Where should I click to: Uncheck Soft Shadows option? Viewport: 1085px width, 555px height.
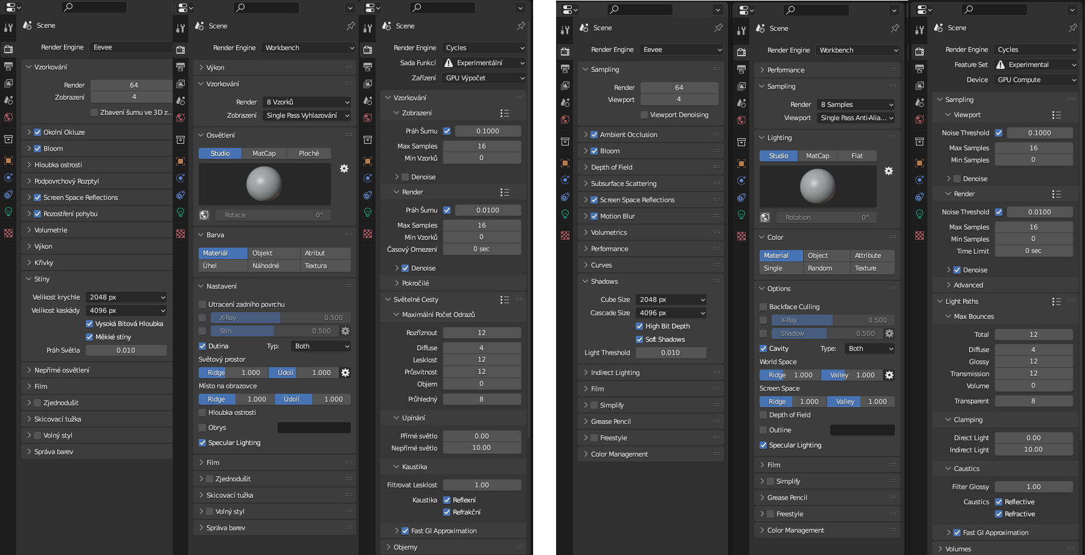point(639,339)
